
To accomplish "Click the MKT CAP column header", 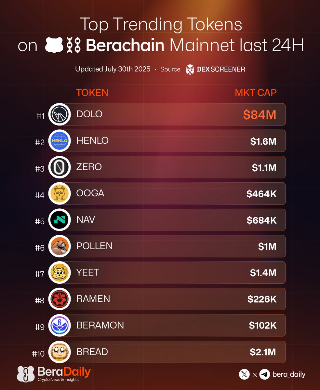I will click(256, 93).
